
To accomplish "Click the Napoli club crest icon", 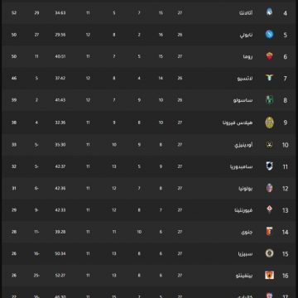I will point(269,35).
